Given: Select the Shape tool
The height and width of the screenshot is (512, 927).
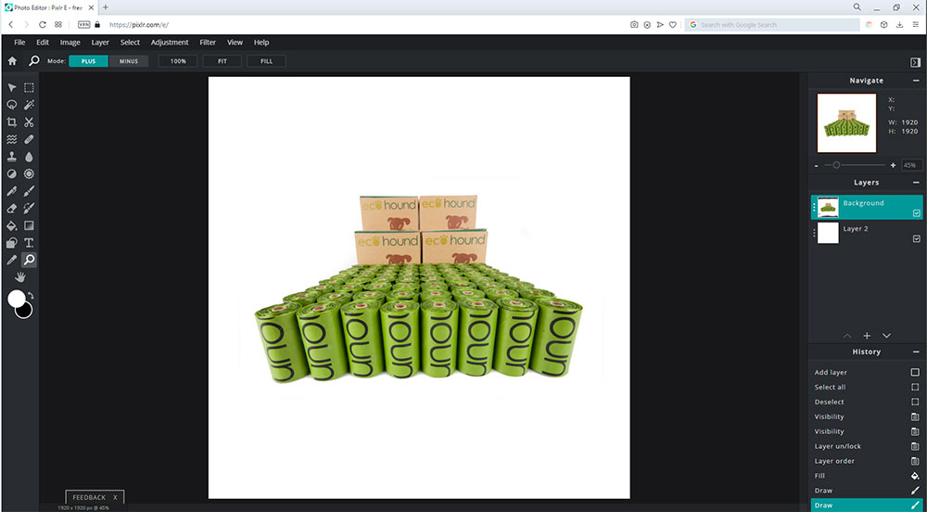Looking at the screenshot, I should click(11, 242).
